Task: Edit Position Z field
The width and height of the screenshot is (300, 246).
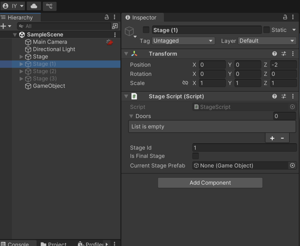Action: (x=284, y=65)
